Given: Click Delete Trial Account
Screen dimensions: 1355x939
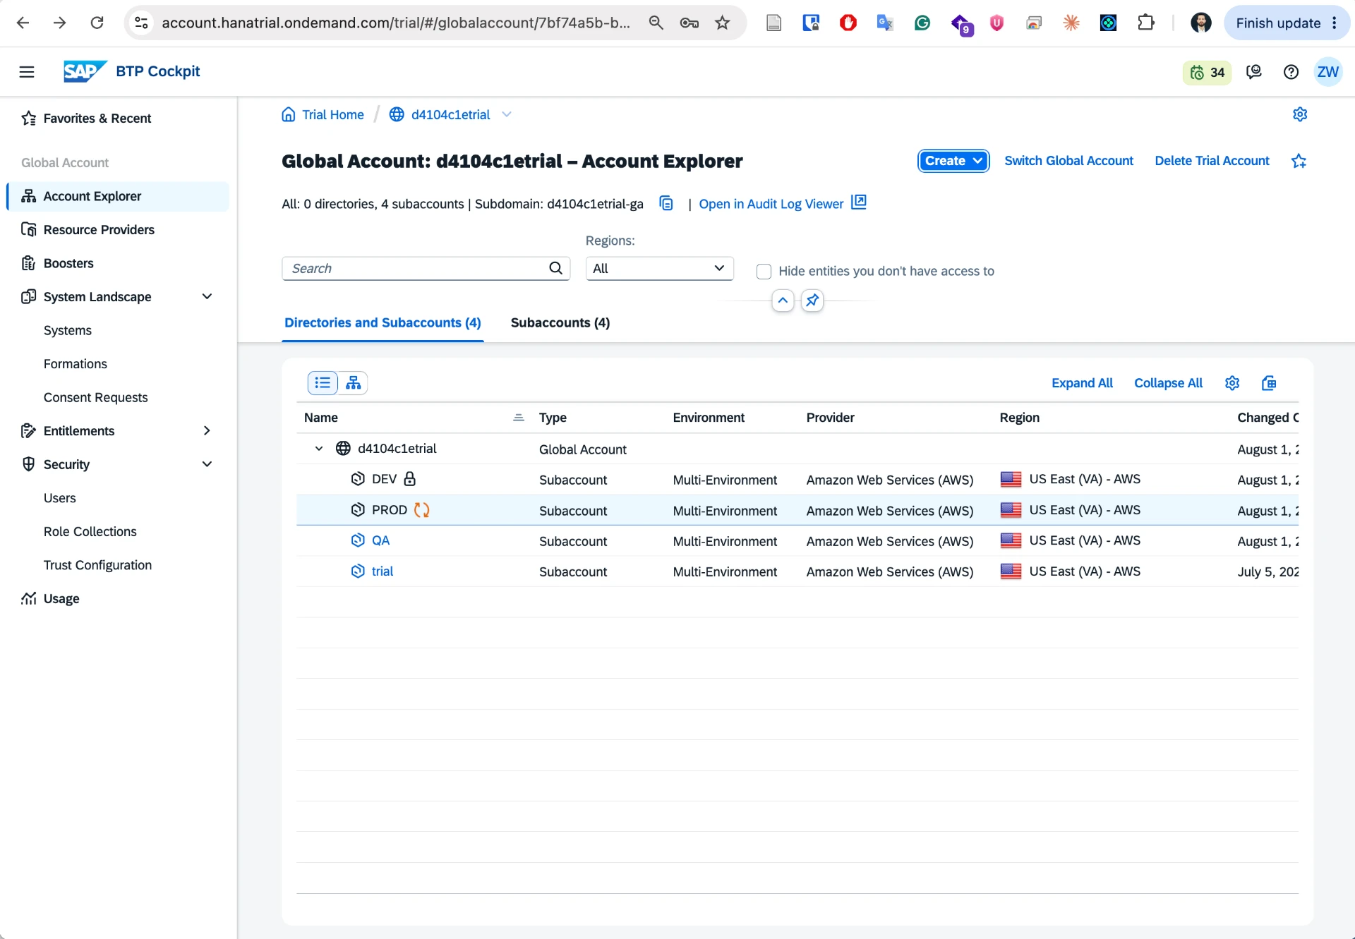Looking at the screenshot, I should tap(1212, 161).
